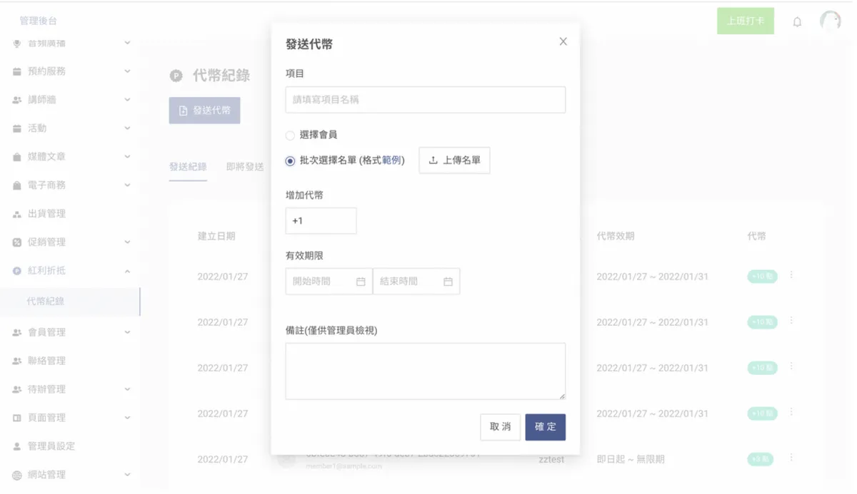Click calendar icon in 結束時間 field

click(448, 282)
